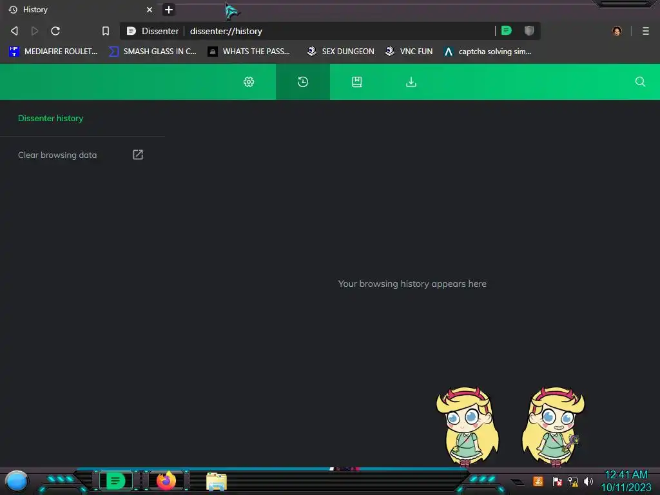
Task: Select the History browser tab
Action: tap(80, 10)
